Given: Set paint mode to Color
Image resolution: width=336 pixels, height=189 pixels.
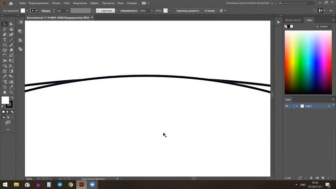Looking at the screenshot, I should tap(3, 112).
